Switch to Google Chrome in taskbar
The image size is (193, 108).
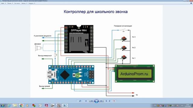(21, 105)
